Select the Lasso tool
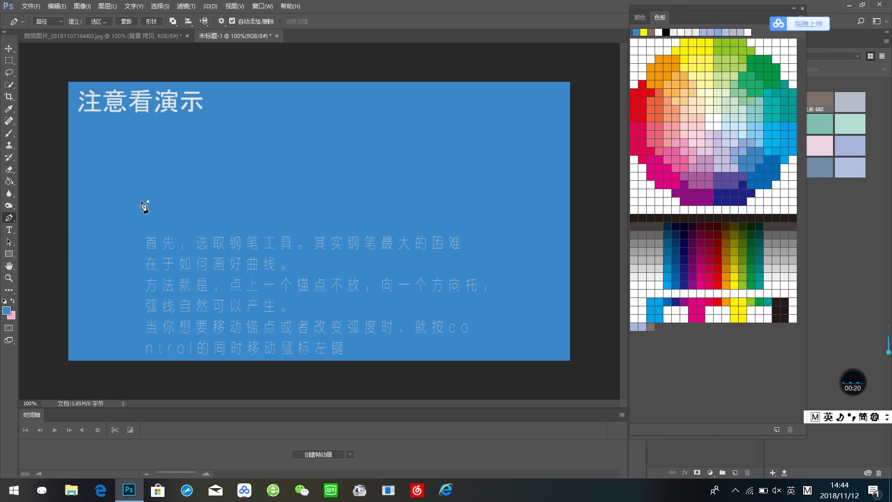Image resolution: width=892 pixels, height=502 pixels. point(9,73)
